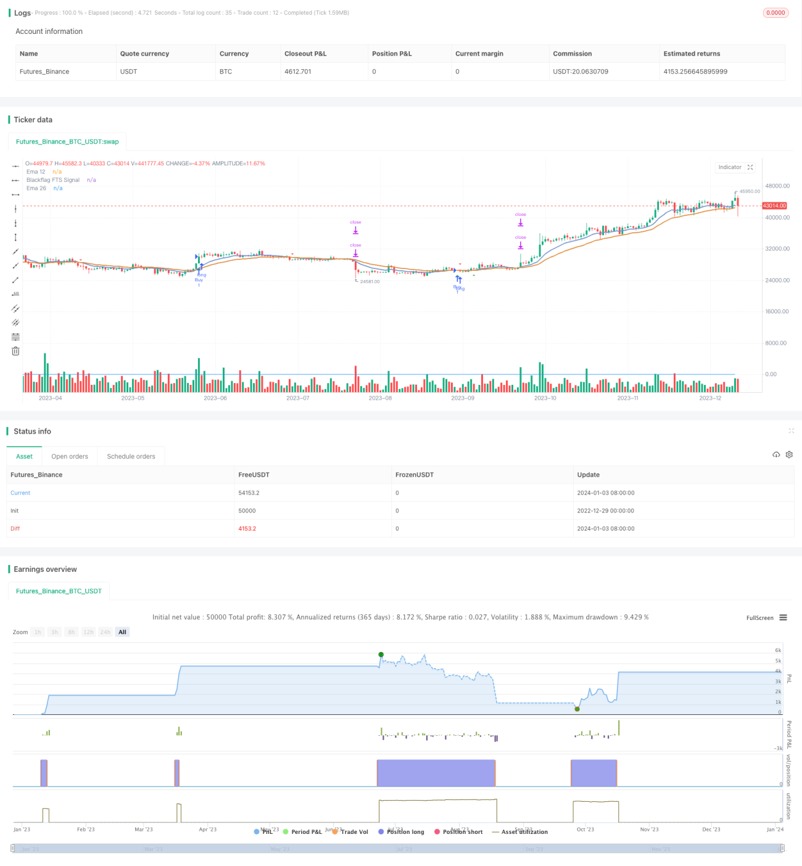Select the price channel line tool

(x=15, y=308)
